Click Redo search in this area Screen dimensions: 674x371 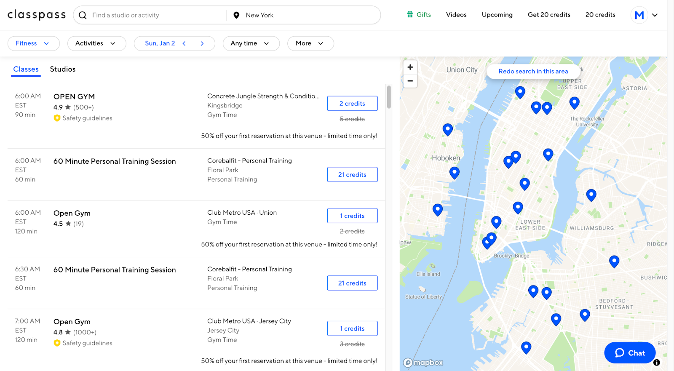pos(533,72)
